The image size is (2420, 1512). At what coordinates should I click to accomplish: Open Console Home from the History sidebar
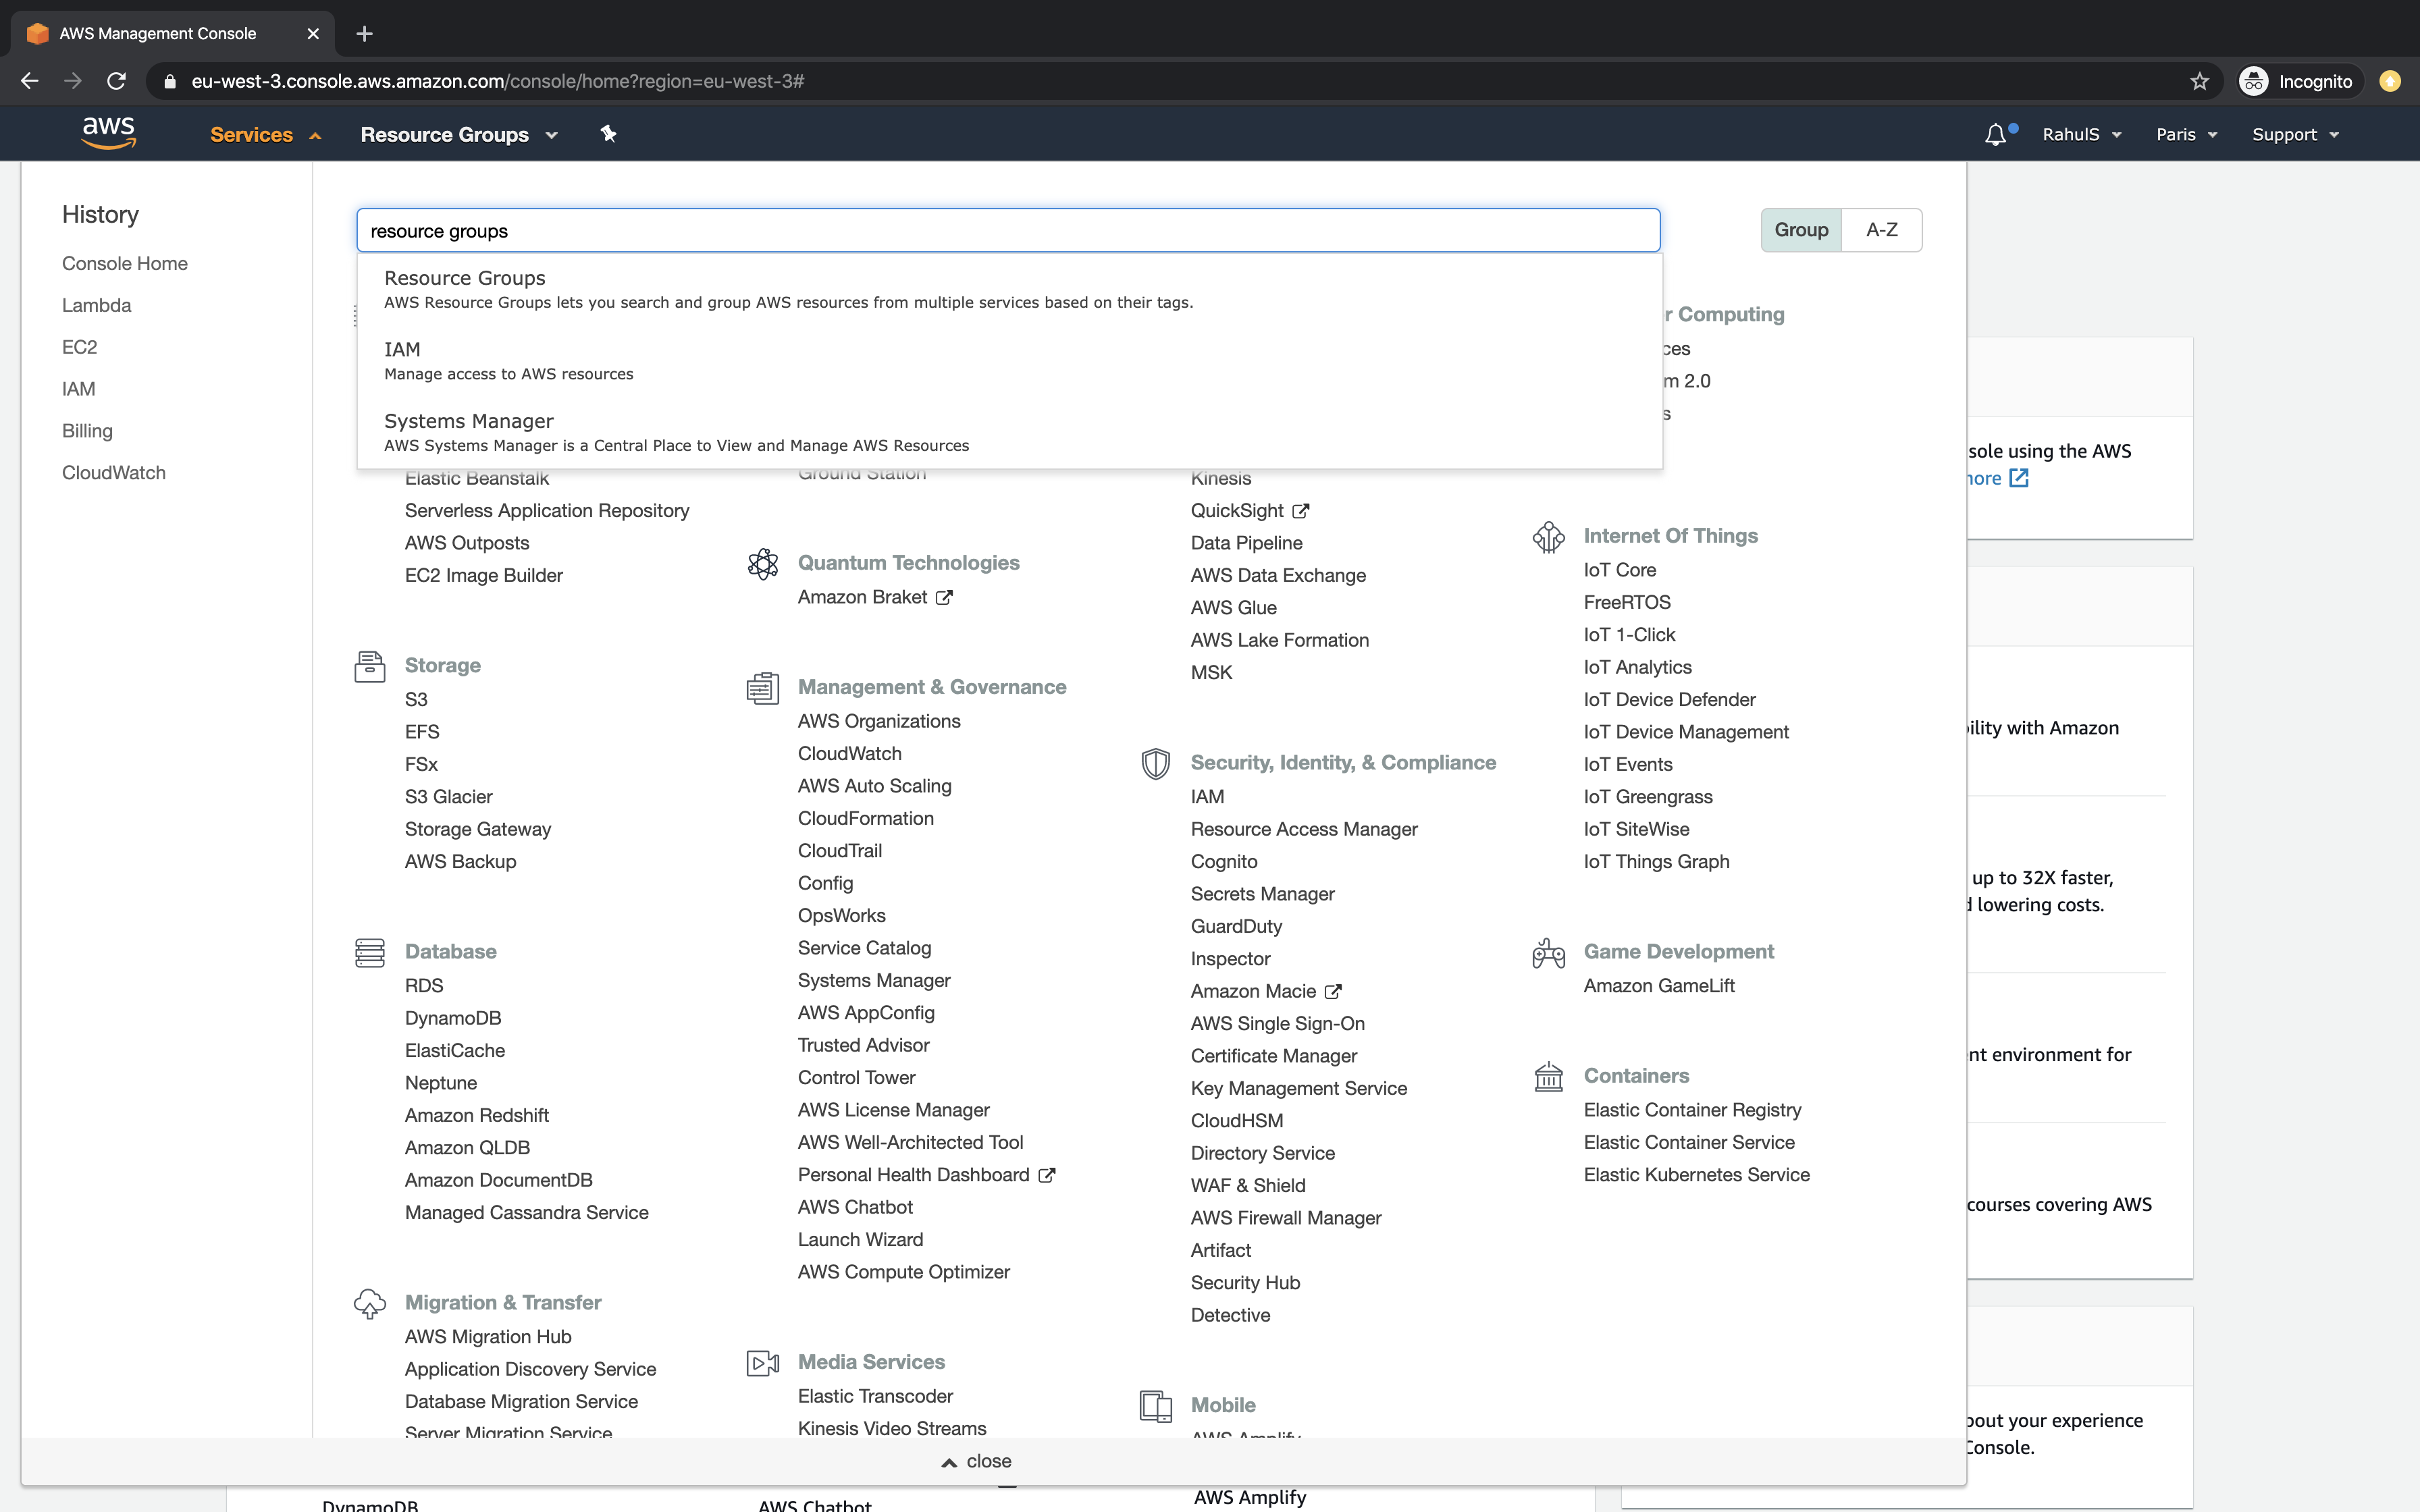click(124, 263)
